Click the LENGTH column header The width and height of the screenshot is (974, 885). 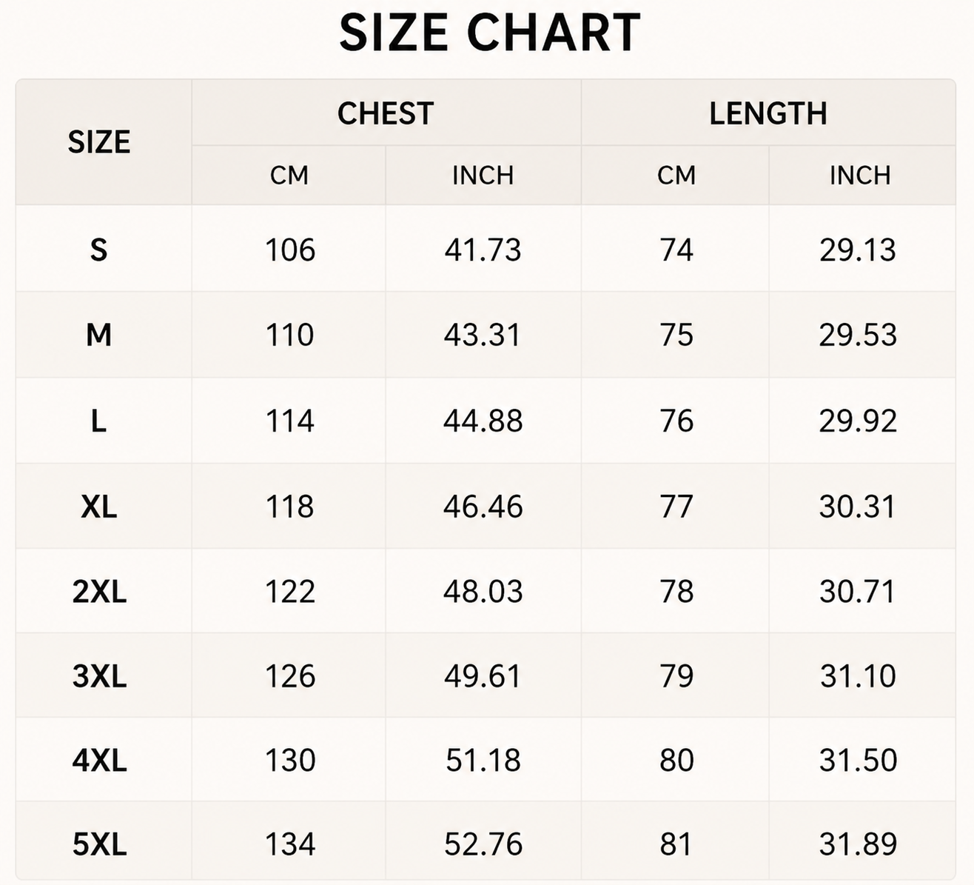pyautogui.click(x=768, y=113)
